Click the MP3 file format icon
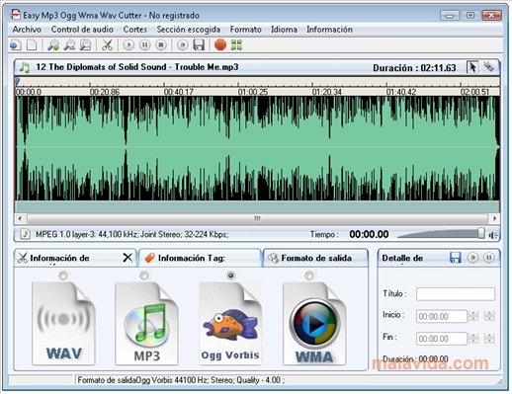Image resolution: width=512 pixels, height=394 pixels. [147, 323]
